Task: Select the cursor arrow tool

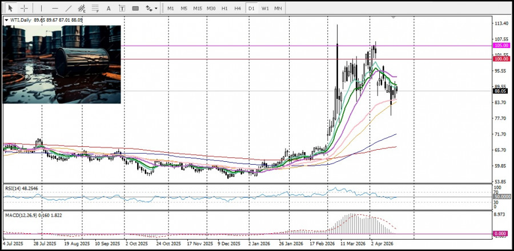Action: [x=10, y=8]
